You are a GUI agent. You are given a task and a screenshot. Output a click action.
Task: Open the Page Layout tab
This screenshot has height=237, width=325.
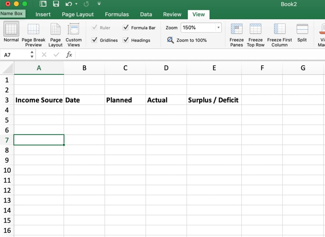click(78, 14)
